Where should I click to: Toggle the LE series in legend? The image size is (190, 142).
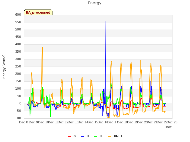click(99, 136)
